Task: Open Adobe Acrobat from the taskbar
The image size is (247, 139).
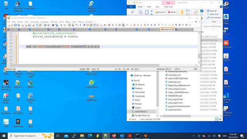Action: click(x=130, y=136)
